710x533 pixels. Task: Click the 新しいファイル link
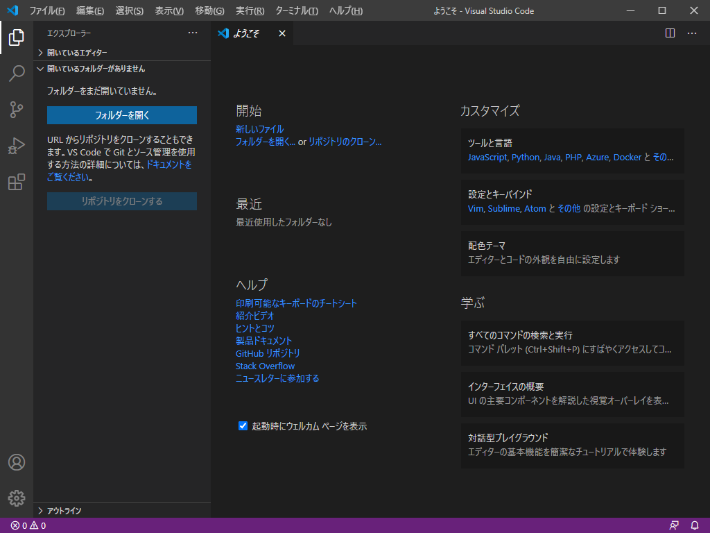[x=259, y=129]
